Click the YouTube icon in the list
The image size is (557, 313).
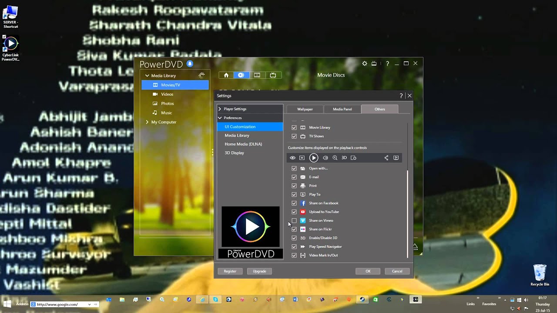click(303, 212)
